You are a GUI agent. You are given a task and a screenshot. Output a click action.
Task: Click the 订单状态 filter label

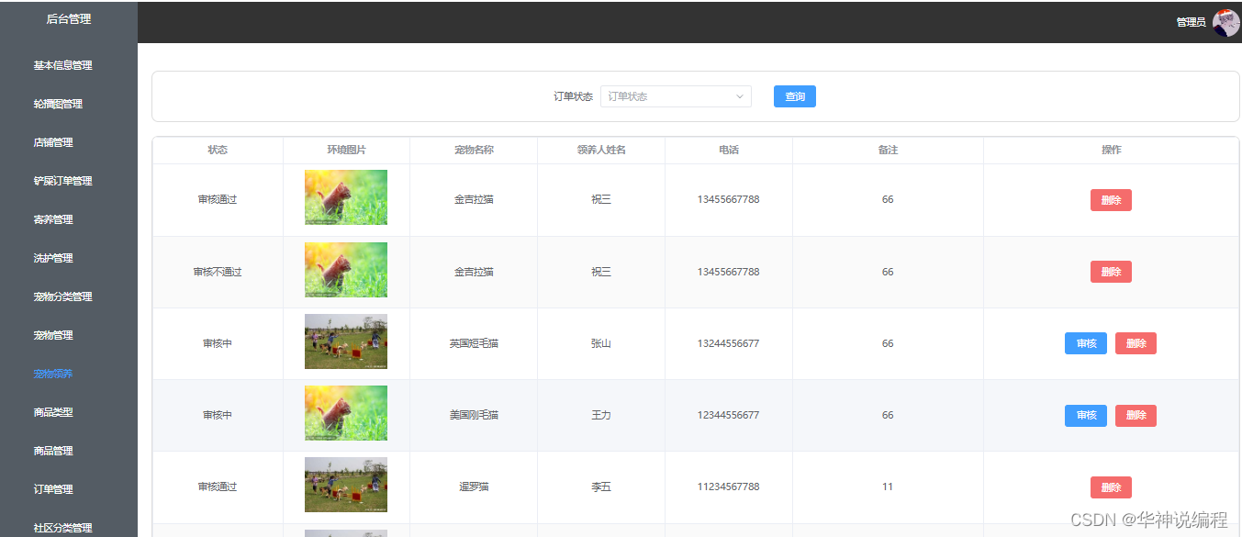point(574,96)
